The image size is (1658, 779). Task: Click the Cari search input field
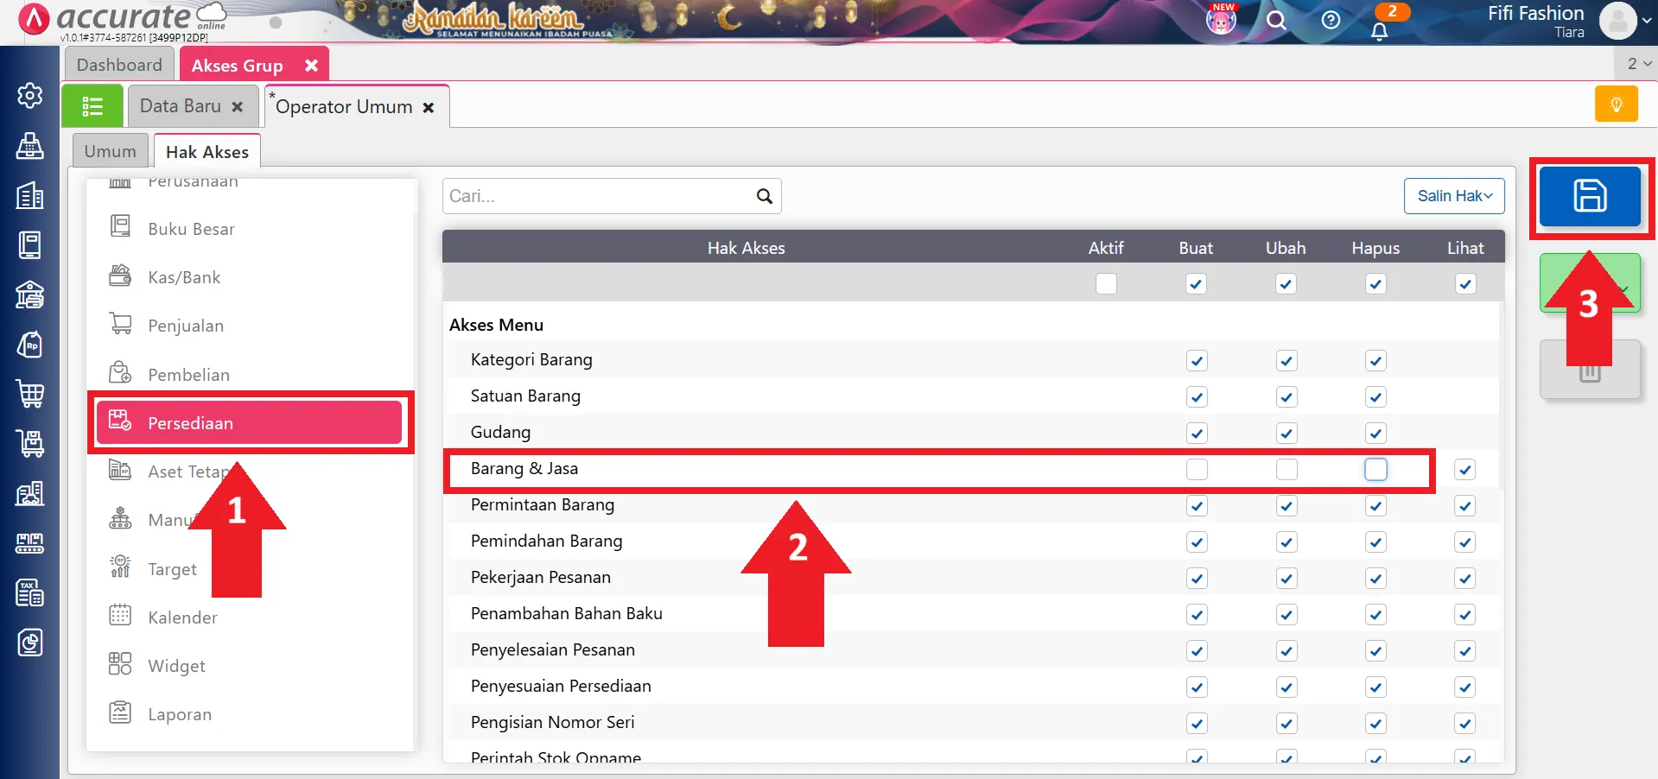[x=596, y=196]
